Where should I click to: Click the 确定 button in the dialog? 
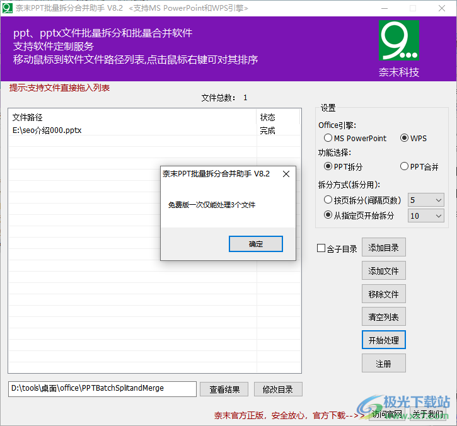point(256,244)
